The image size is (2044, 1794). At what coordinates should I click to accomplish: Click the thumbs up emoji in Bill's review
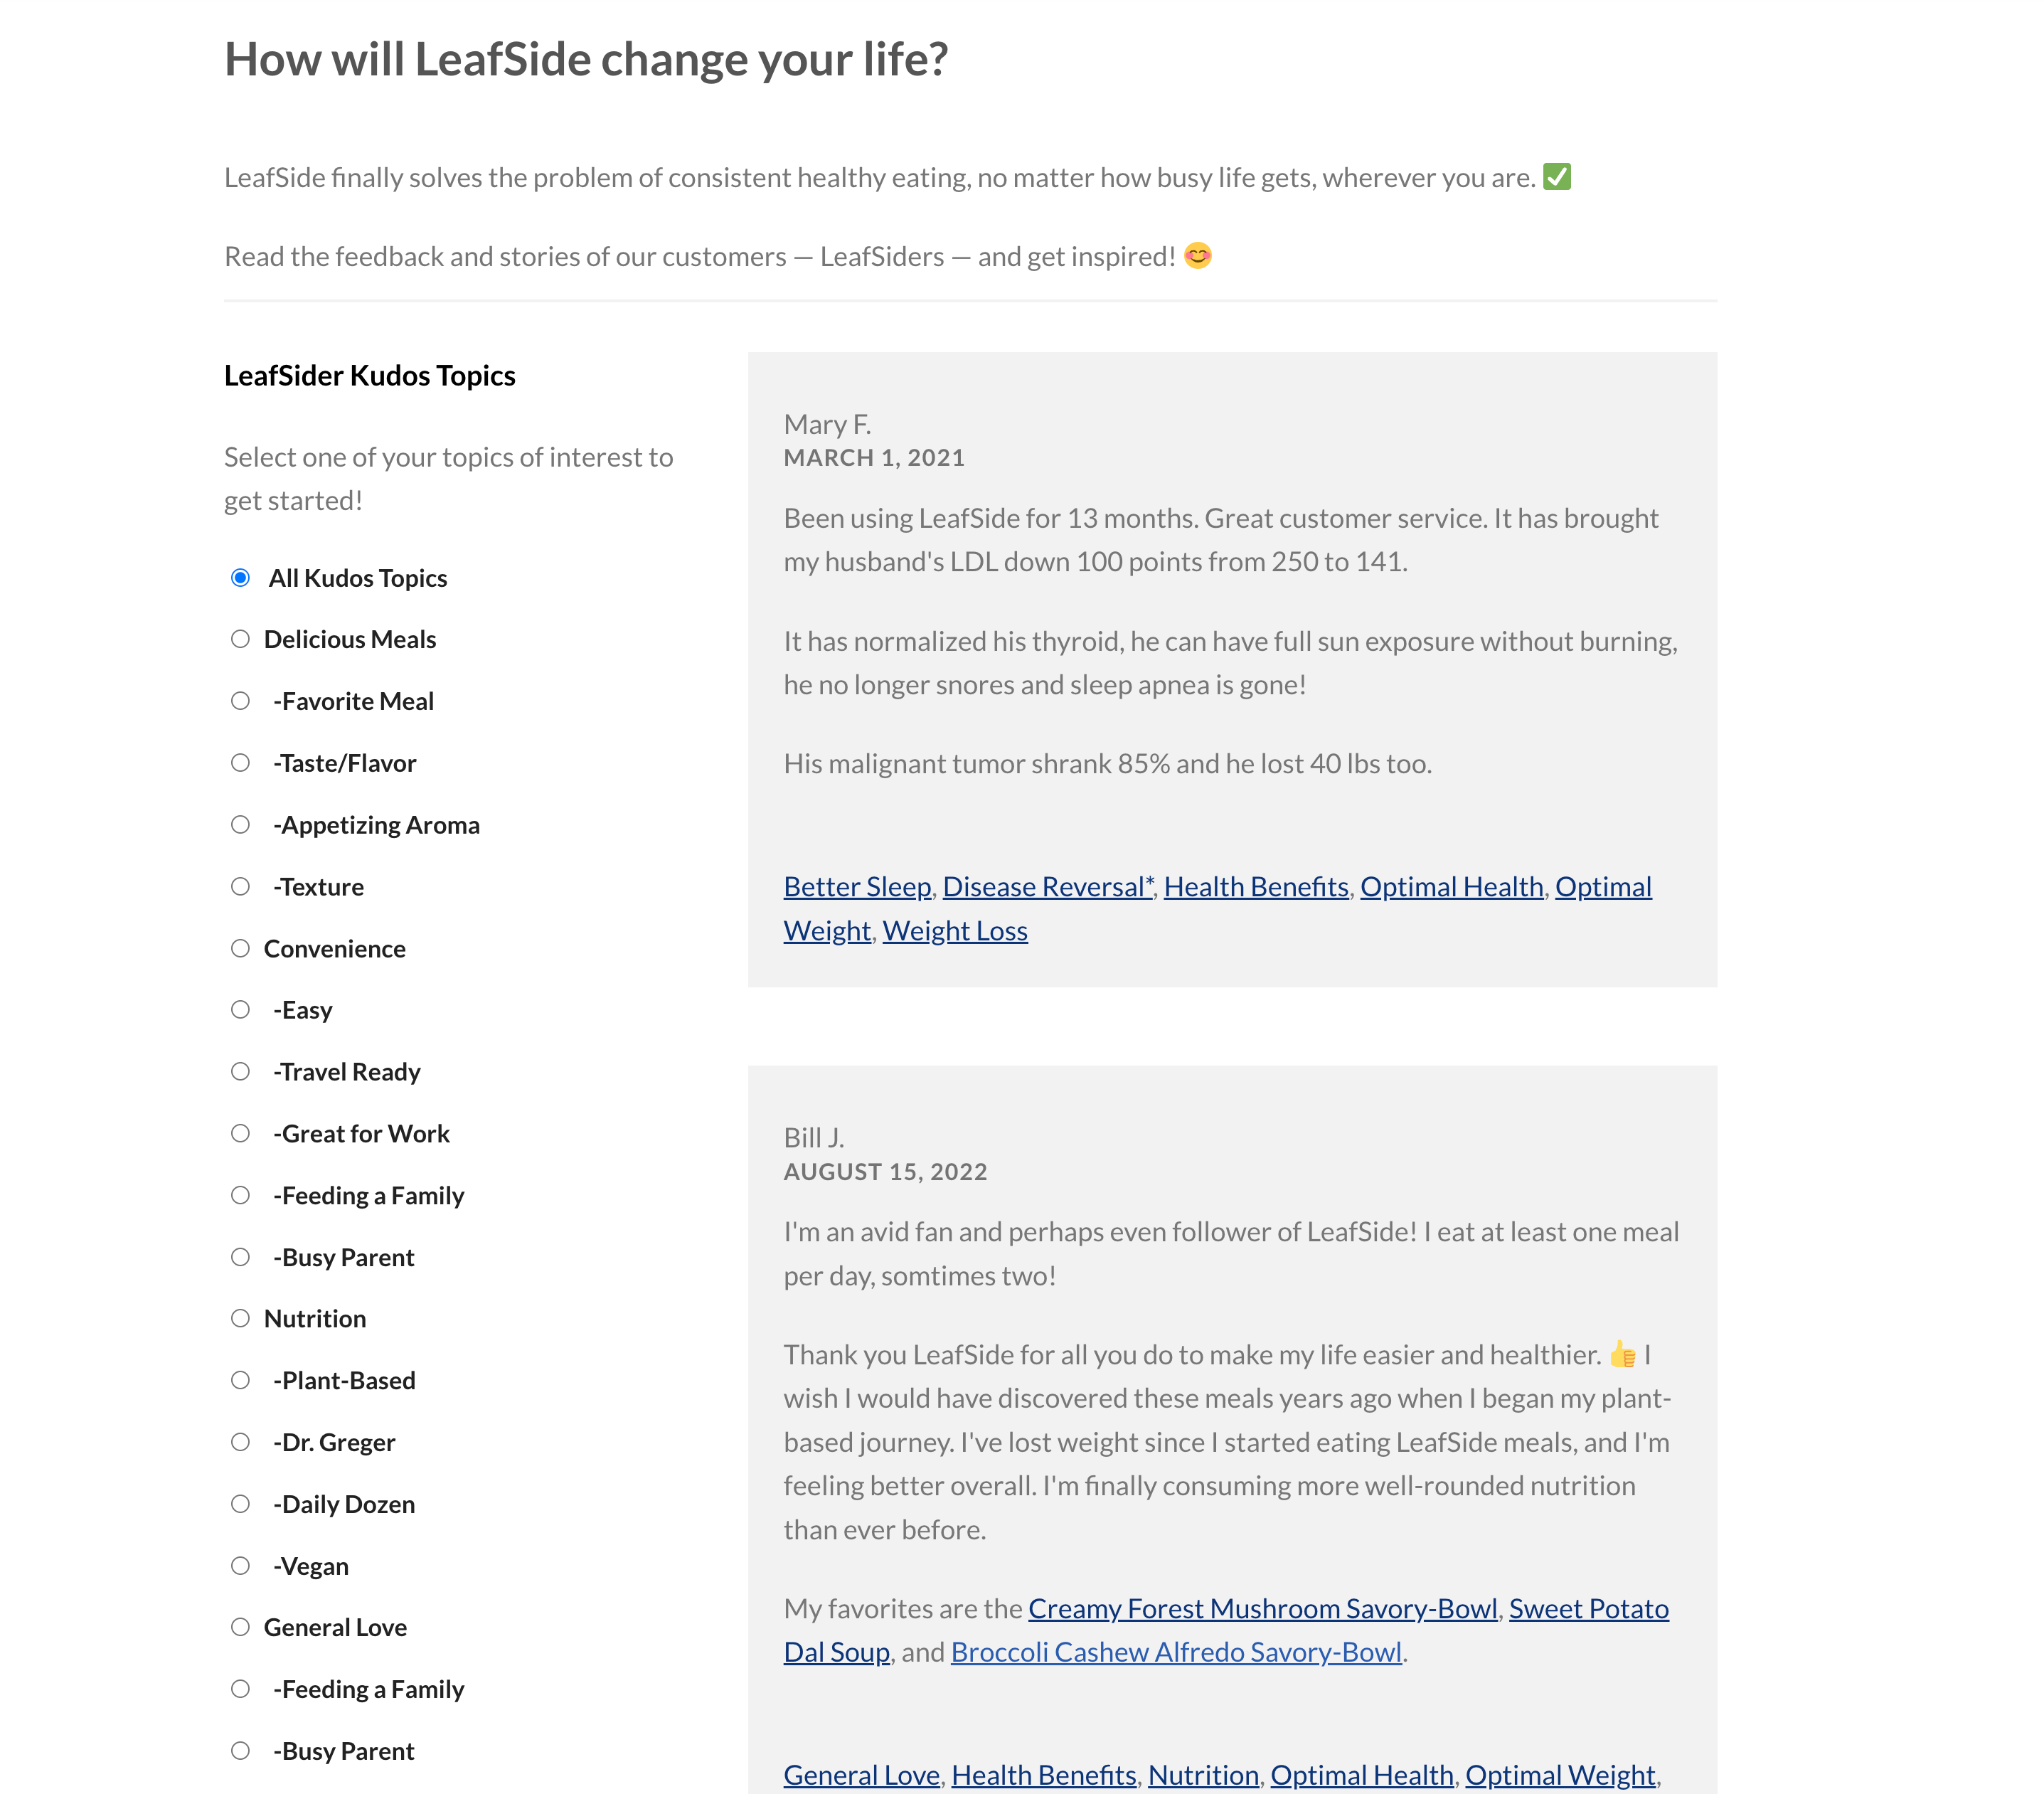click(1622, 1355)
